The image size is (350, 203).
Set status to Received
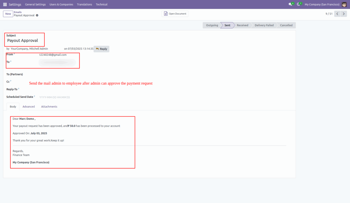(x=242, y=25)
